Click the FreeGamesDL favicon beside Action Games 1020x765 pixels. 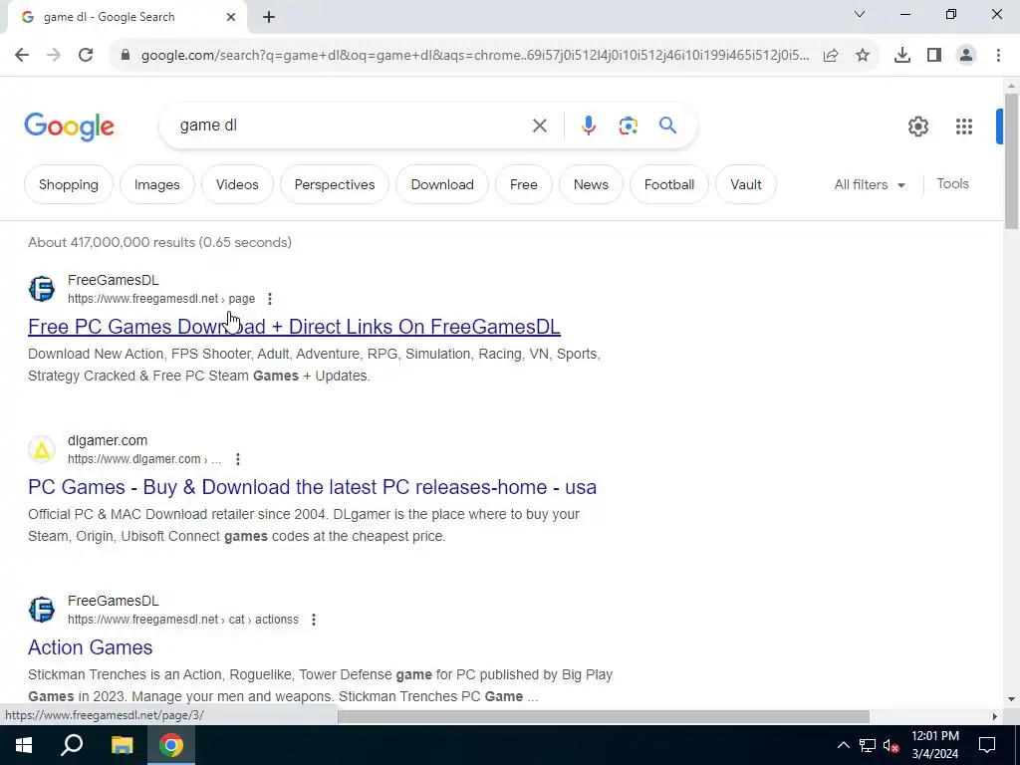(42, 610)
